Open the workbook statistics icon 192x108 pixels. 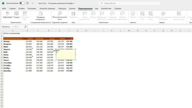(x=25, y=13)
